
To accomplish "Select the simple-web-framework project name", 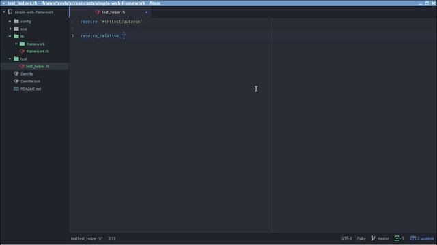I will click(34, 12).
